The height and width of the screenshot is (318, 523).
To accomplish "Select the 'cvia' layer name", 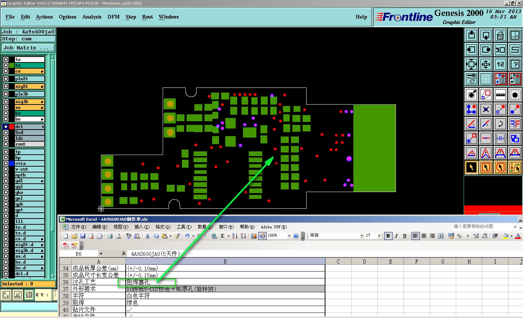I will pyautogui.click(x=30, y=163).
